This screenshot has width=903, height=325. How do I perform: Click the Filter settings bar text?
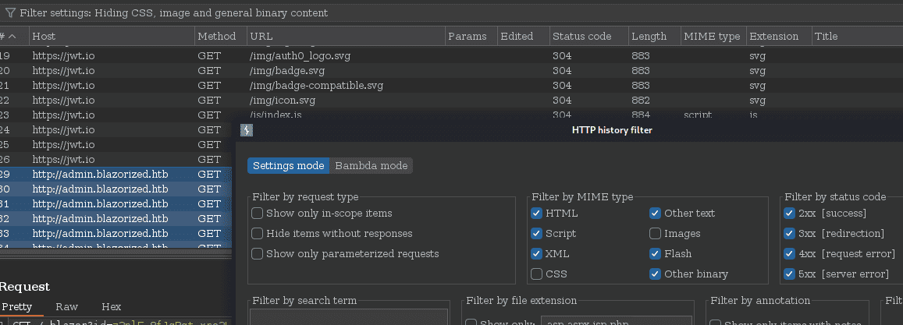[x=174, y=12]
